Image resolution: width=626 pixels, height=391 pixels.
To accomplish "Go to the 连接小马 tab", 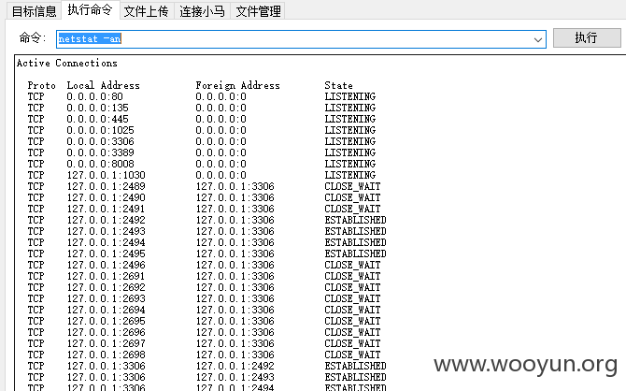I will [x=202, y=11].
